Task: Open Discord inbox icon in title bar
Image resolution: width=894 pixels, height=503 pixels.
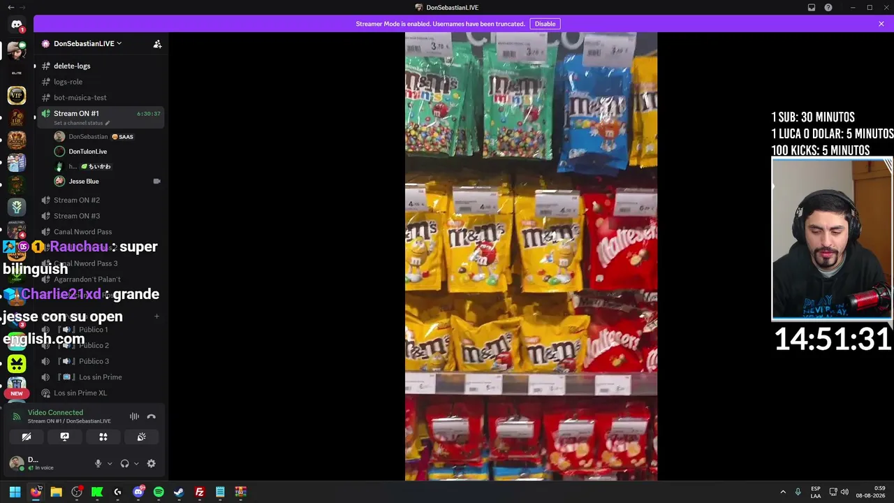Action: (x=812, y=8)
